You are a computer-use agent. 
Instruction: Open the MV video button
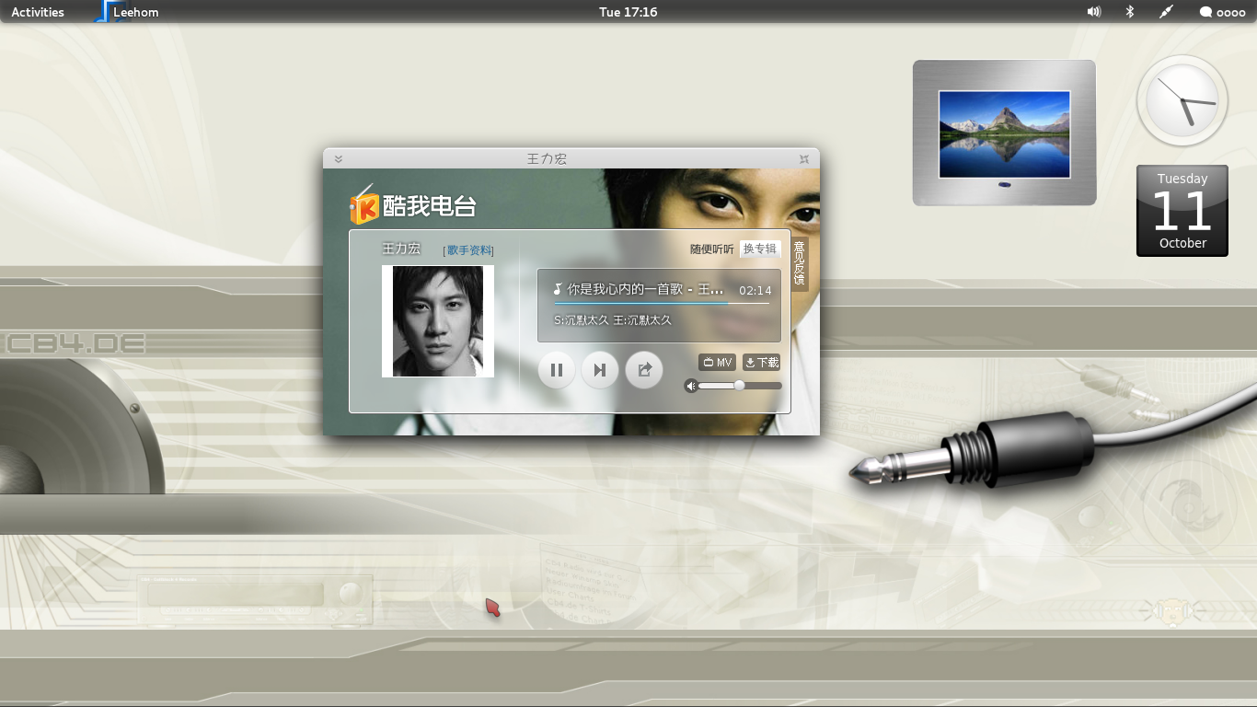(717, 363)
